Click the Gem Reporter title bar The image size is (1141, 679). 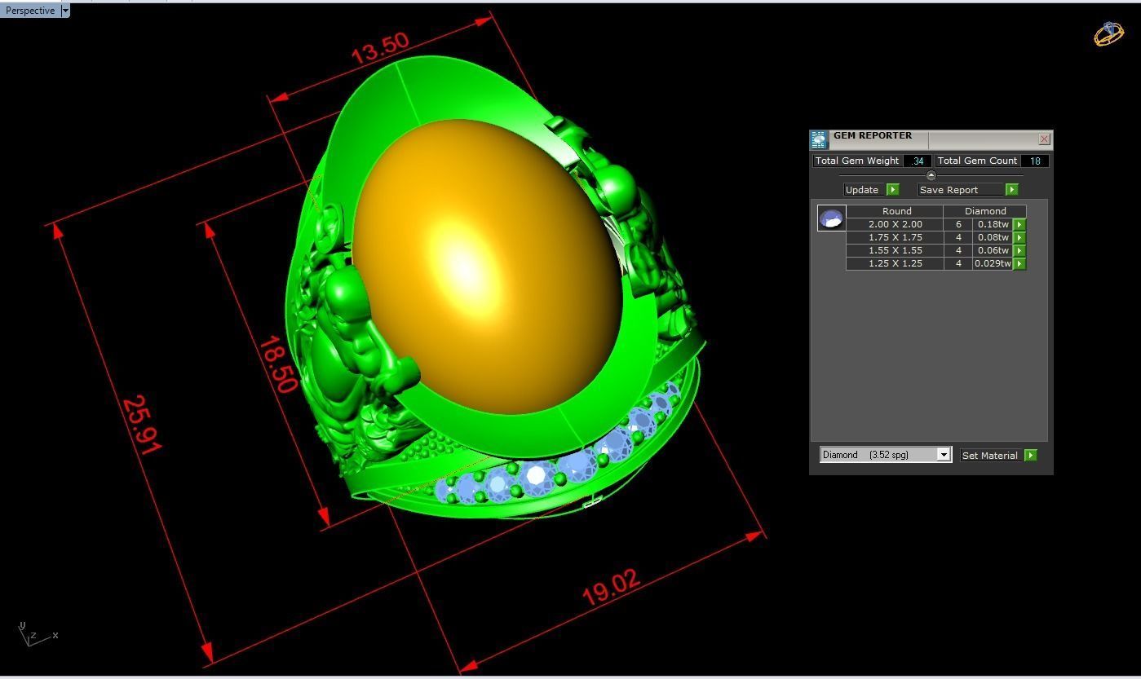pyautogui.click(x=931, y=139)
